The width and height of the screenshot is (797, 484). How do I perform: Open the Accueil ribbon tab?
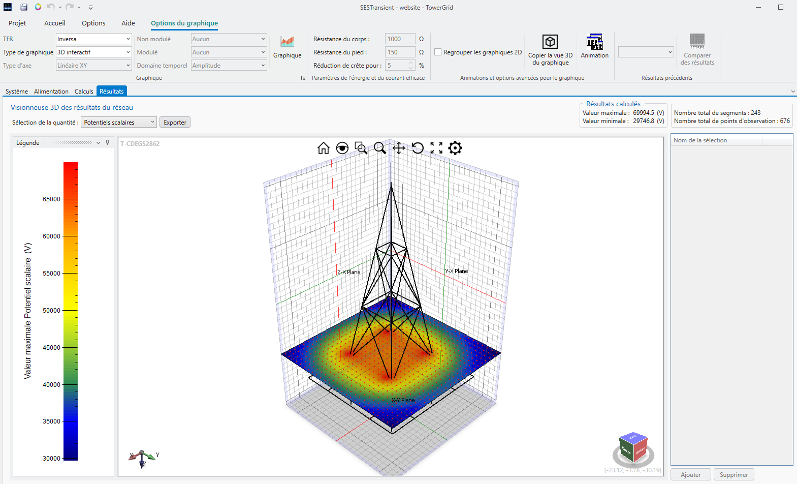click(x=54, y=23)
